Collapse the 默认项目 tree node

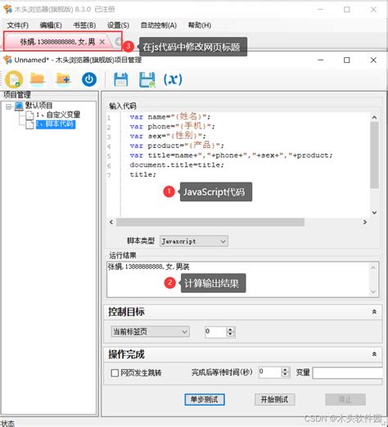(9, 106)
